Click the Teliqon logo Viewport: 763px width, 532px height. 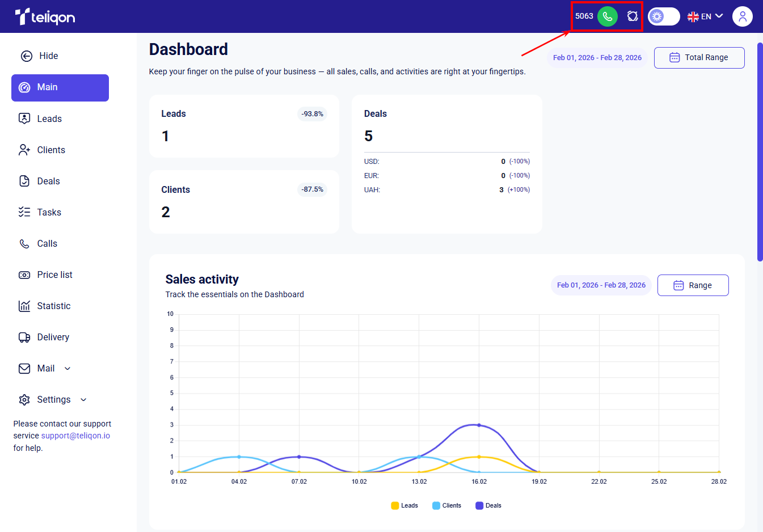click(45, 17)
